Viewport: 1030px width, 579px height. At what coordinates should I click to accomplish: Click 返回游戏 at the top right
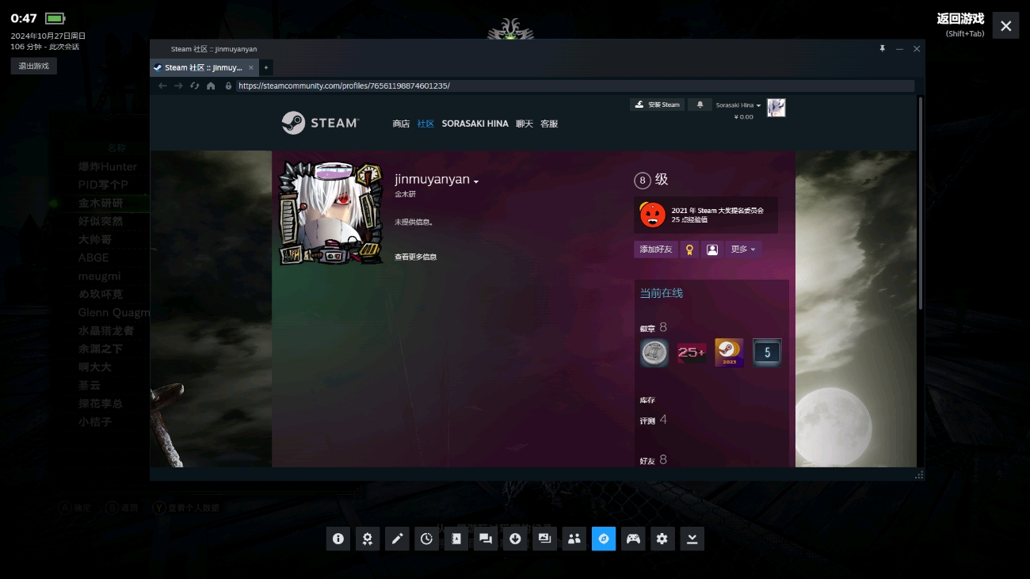[960, 19]
